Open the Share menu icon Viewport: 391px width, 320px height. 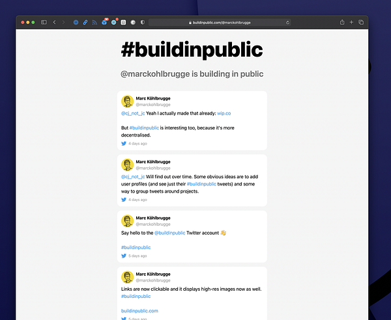click(x=342, y=22)
